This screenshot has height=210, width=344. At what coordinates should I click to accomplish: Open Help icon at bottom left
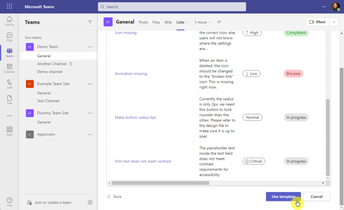9,202
